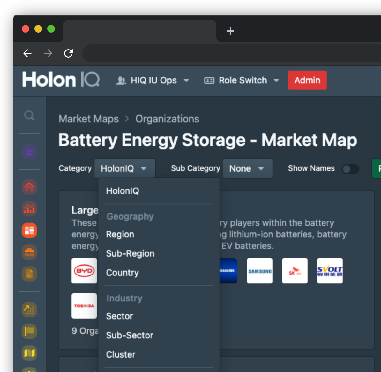Screen dimensions: 381x372
Task: Choose Sub-Sector from the category menu
Action: point(159,335)
